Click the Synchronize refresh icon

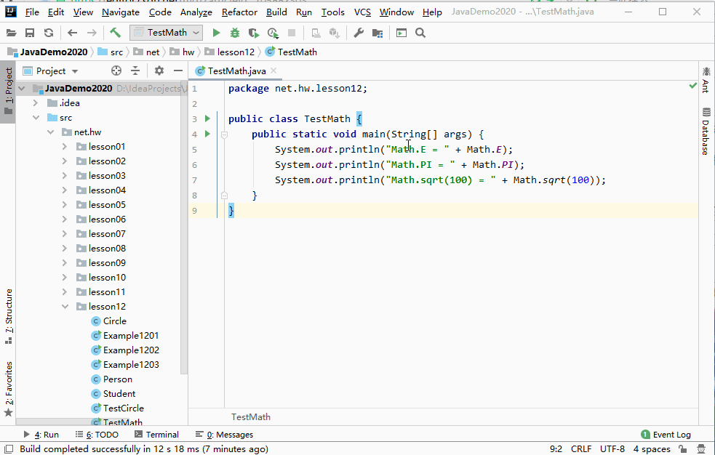pos(48,33)
